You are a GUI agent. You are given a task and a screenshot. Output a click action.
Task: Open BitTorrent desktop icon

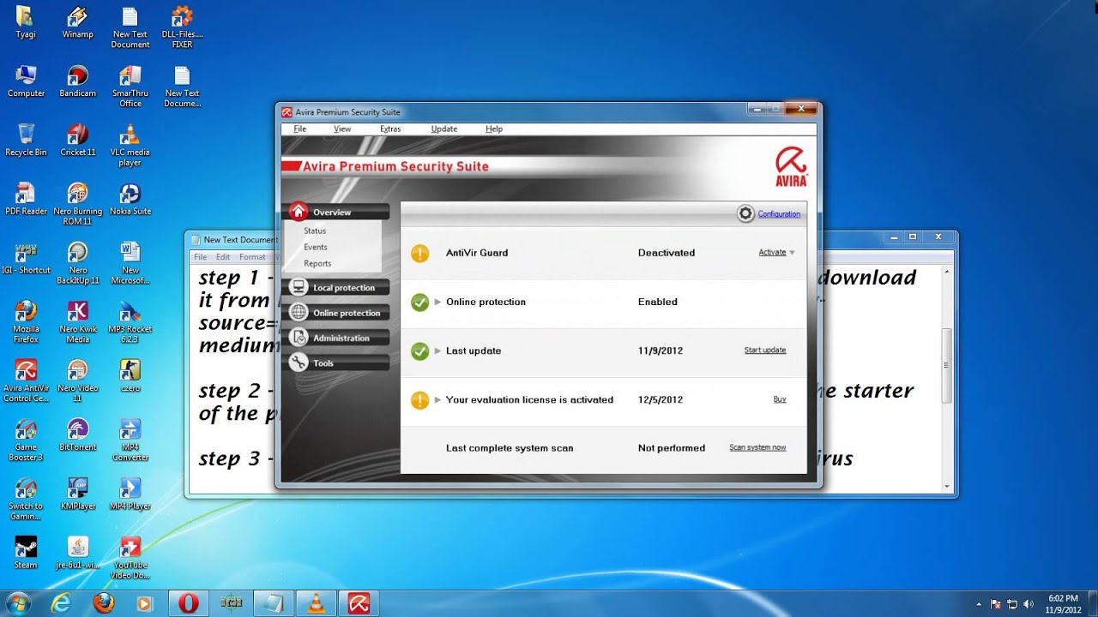77,435
